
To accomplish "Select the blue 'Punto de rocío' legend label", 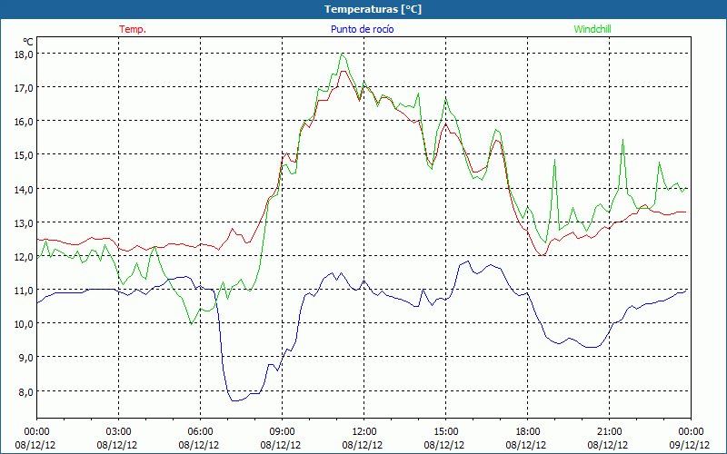I will 362,29.
